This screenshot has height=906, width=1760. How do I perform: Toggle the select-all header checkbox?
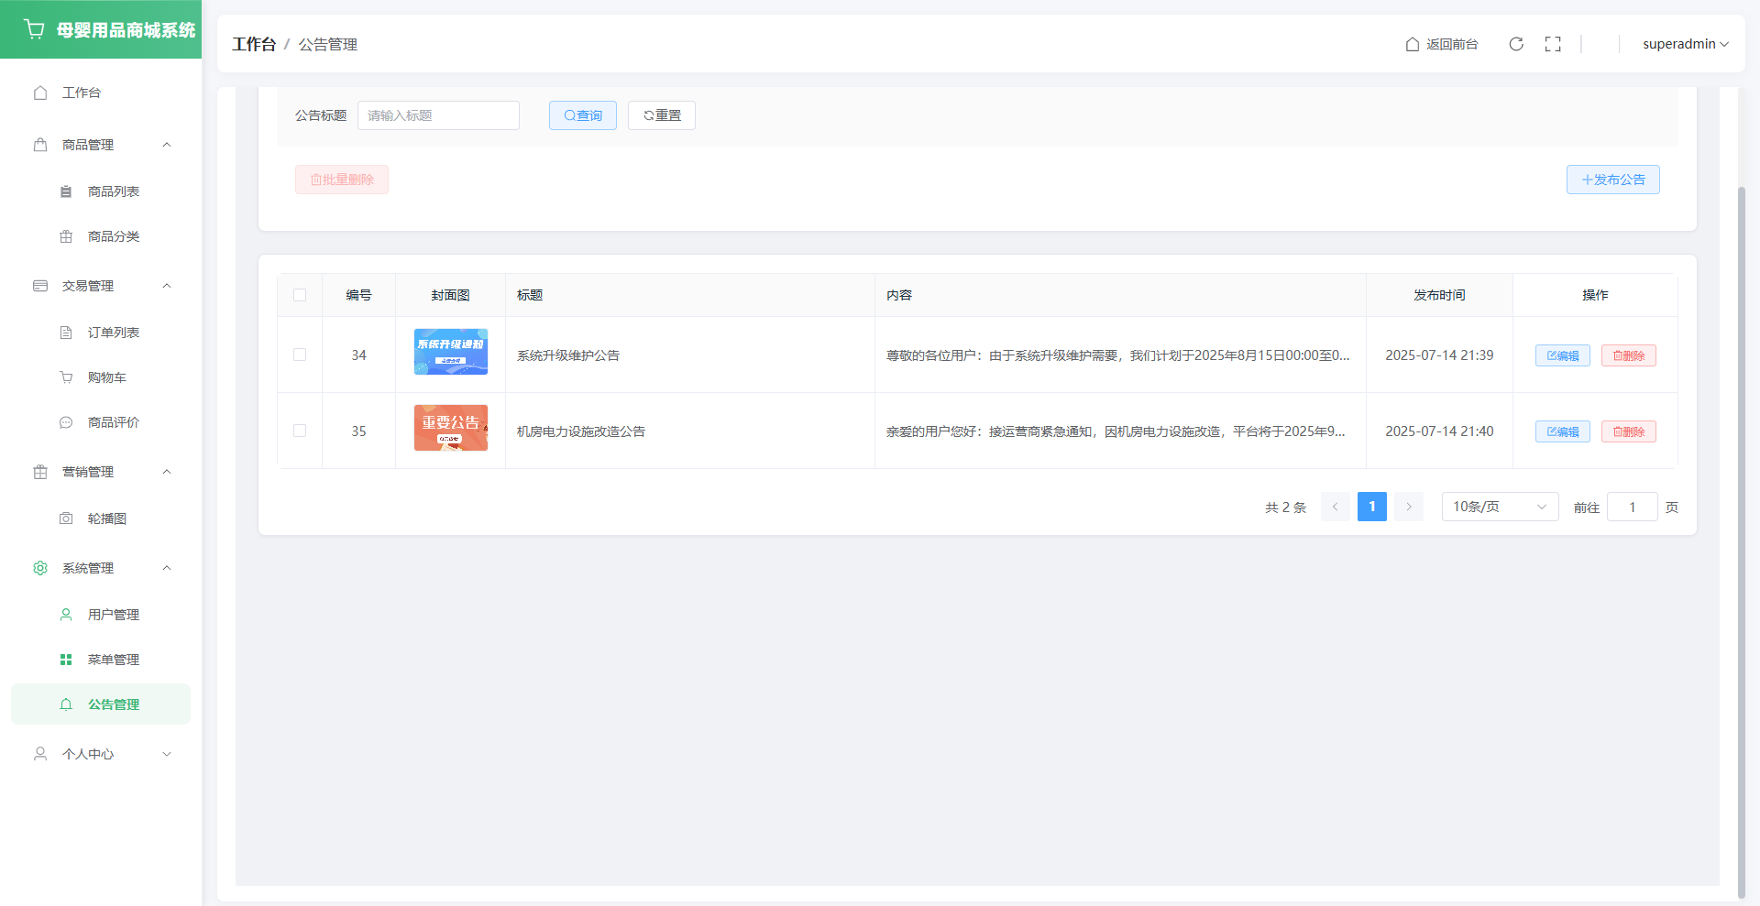coord(300,295)
